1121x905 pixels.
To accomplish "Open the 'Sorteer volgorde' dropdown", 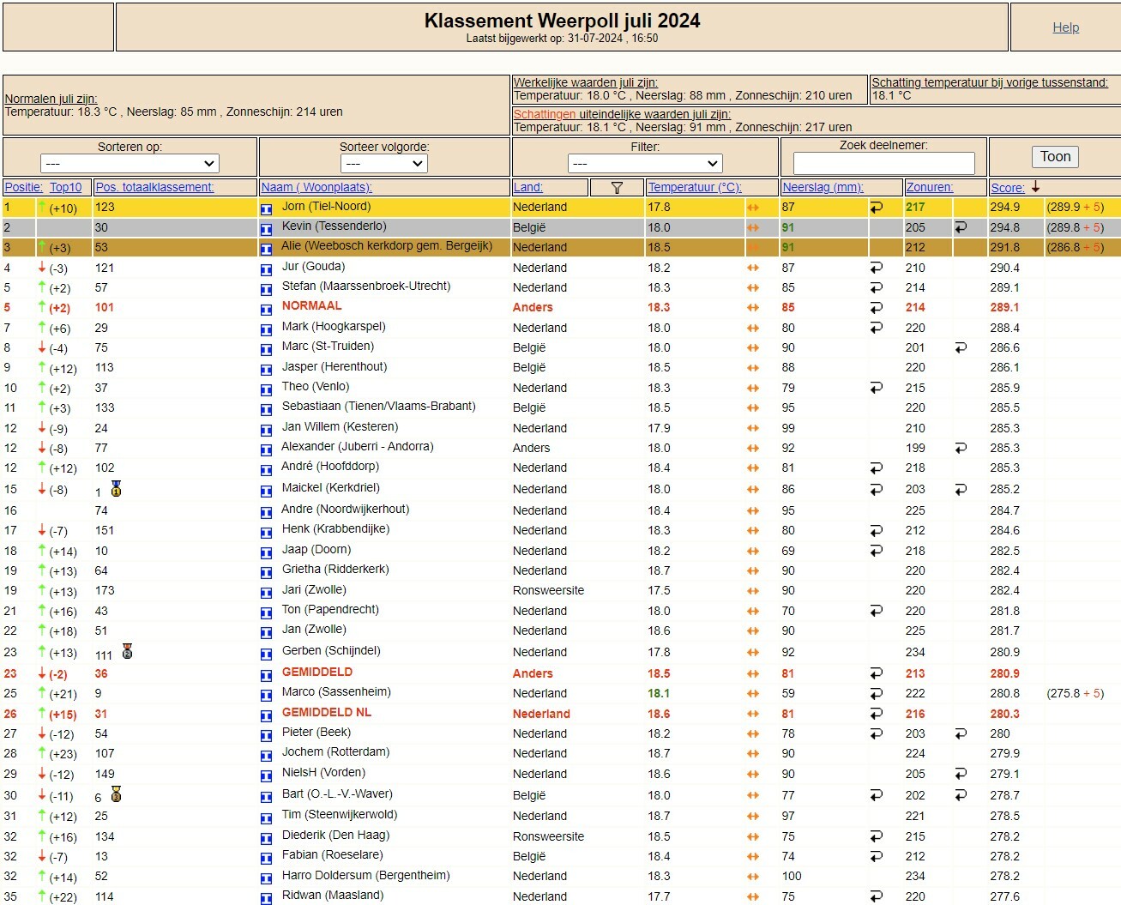I will pyautogui.click(x=383, y=164).
